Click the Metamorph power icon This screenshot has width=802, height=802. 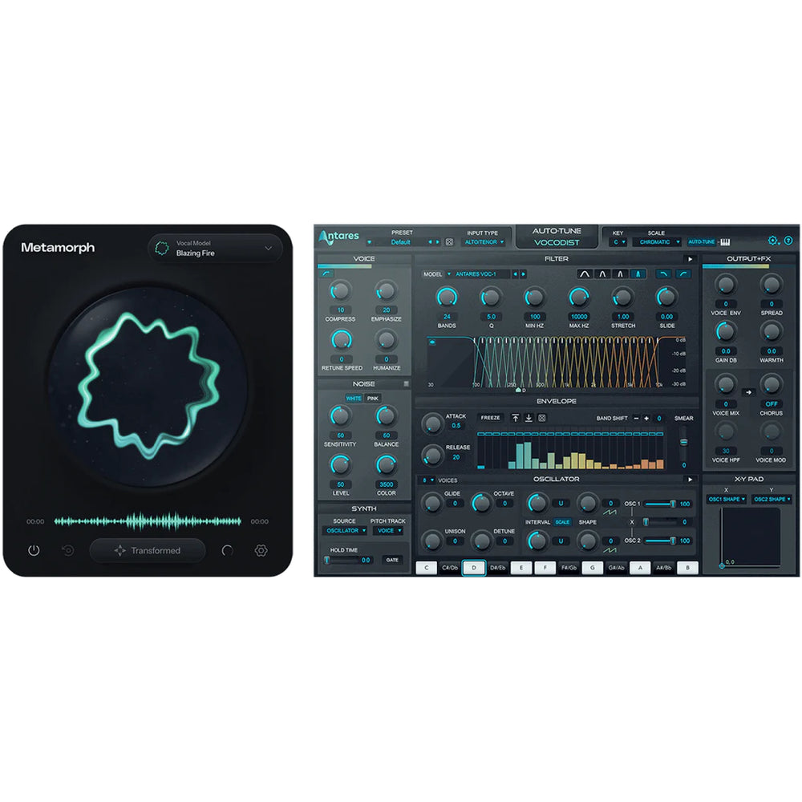tap(34, 551)
